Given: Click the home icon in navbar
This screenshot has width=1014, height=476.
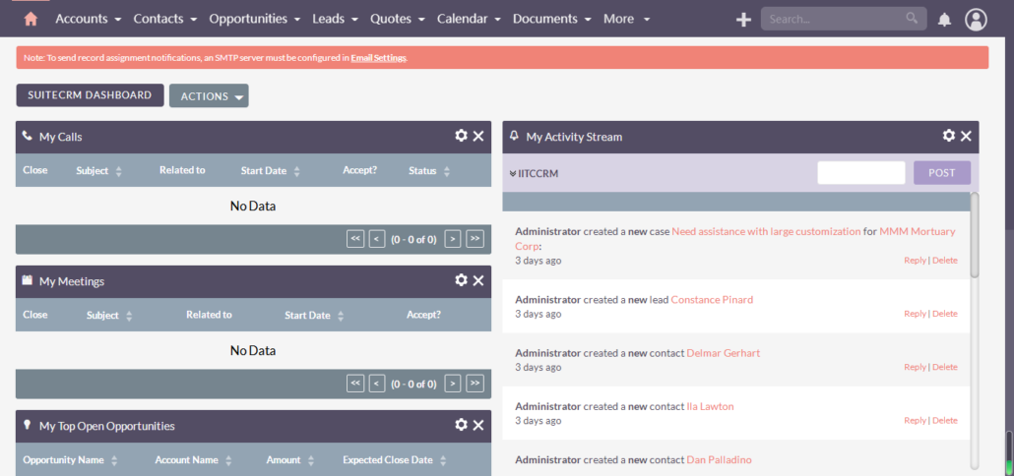Looking at the screenshot, I should [31, 19].
